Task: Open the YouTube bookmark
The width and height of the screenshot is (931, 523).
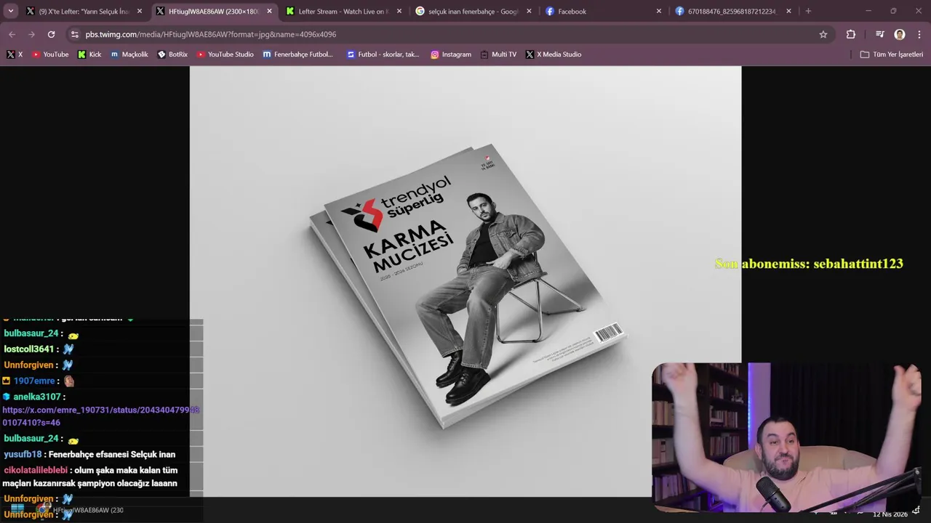Action: pyautogui.click(x=50, y=54)
